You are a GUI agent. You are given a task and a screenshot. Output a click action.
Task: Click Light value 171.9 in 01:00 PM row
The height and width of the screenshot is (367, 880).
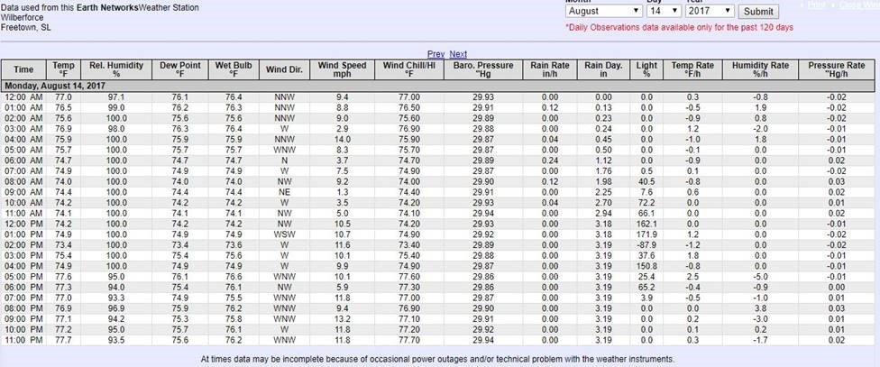coord(646,234)
